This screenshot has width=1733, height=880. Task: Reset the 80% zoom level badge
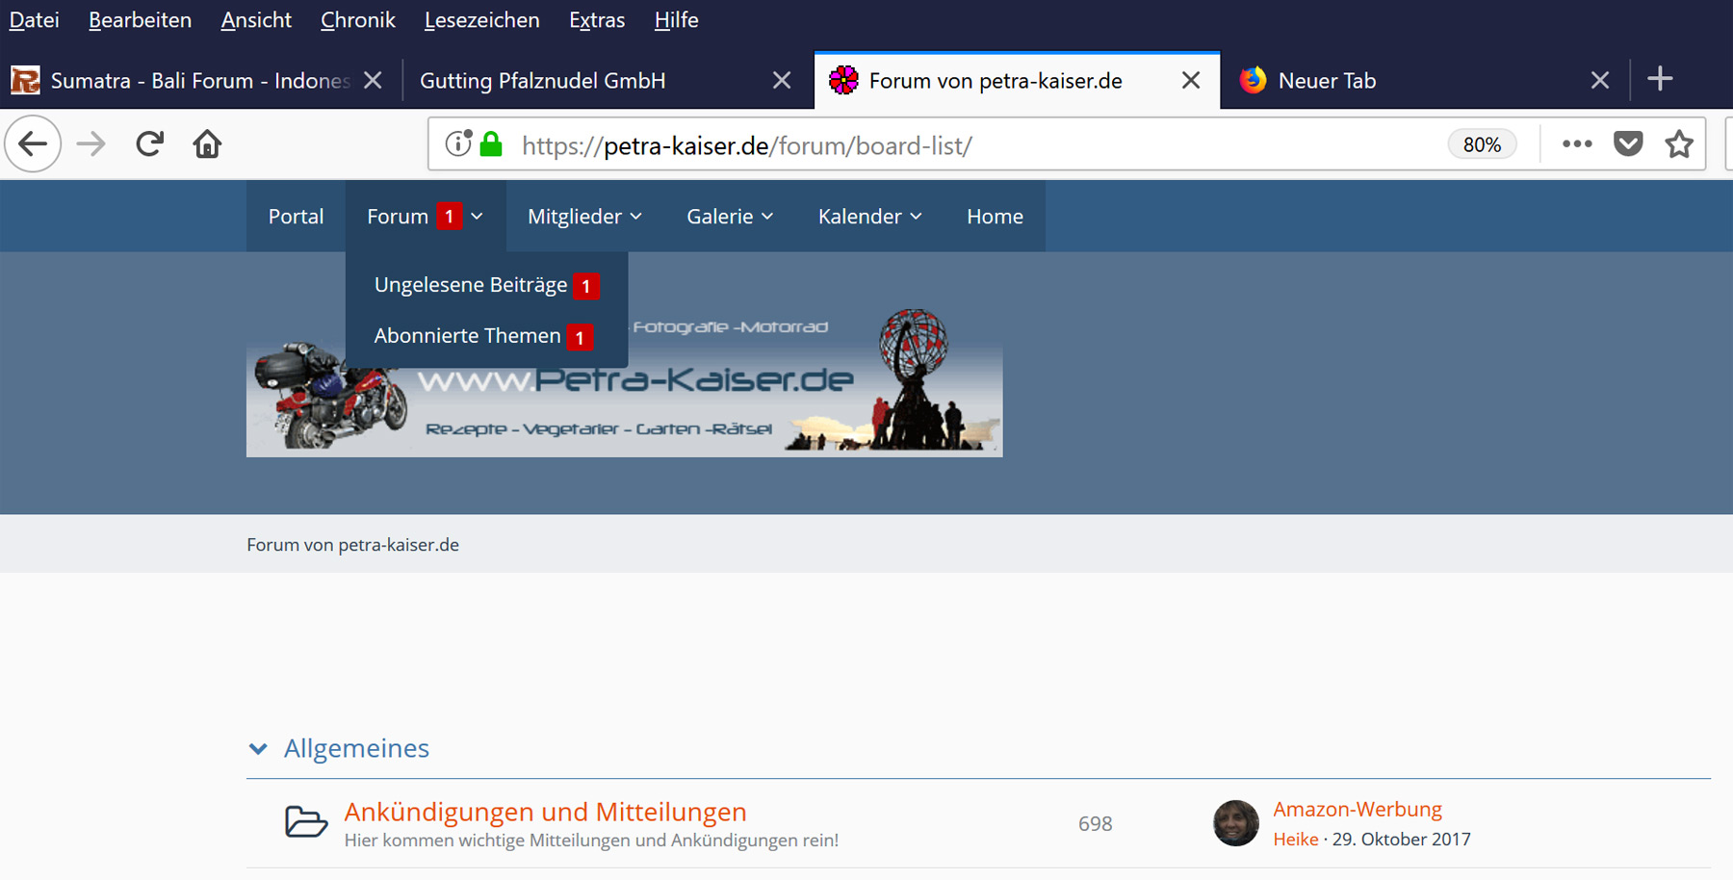point(1482,144)
